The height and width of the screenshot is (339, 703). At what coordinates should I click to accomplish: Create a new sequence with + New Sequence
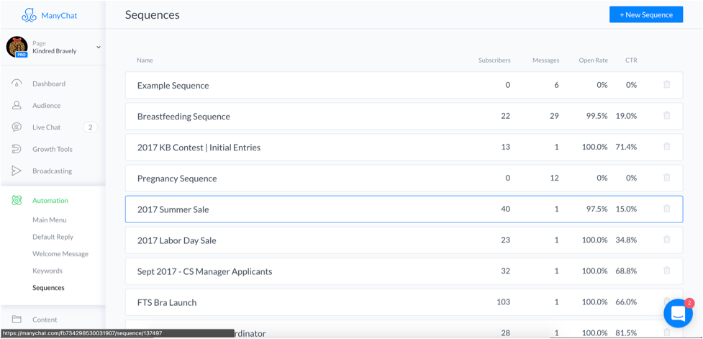tap(646, 15)
